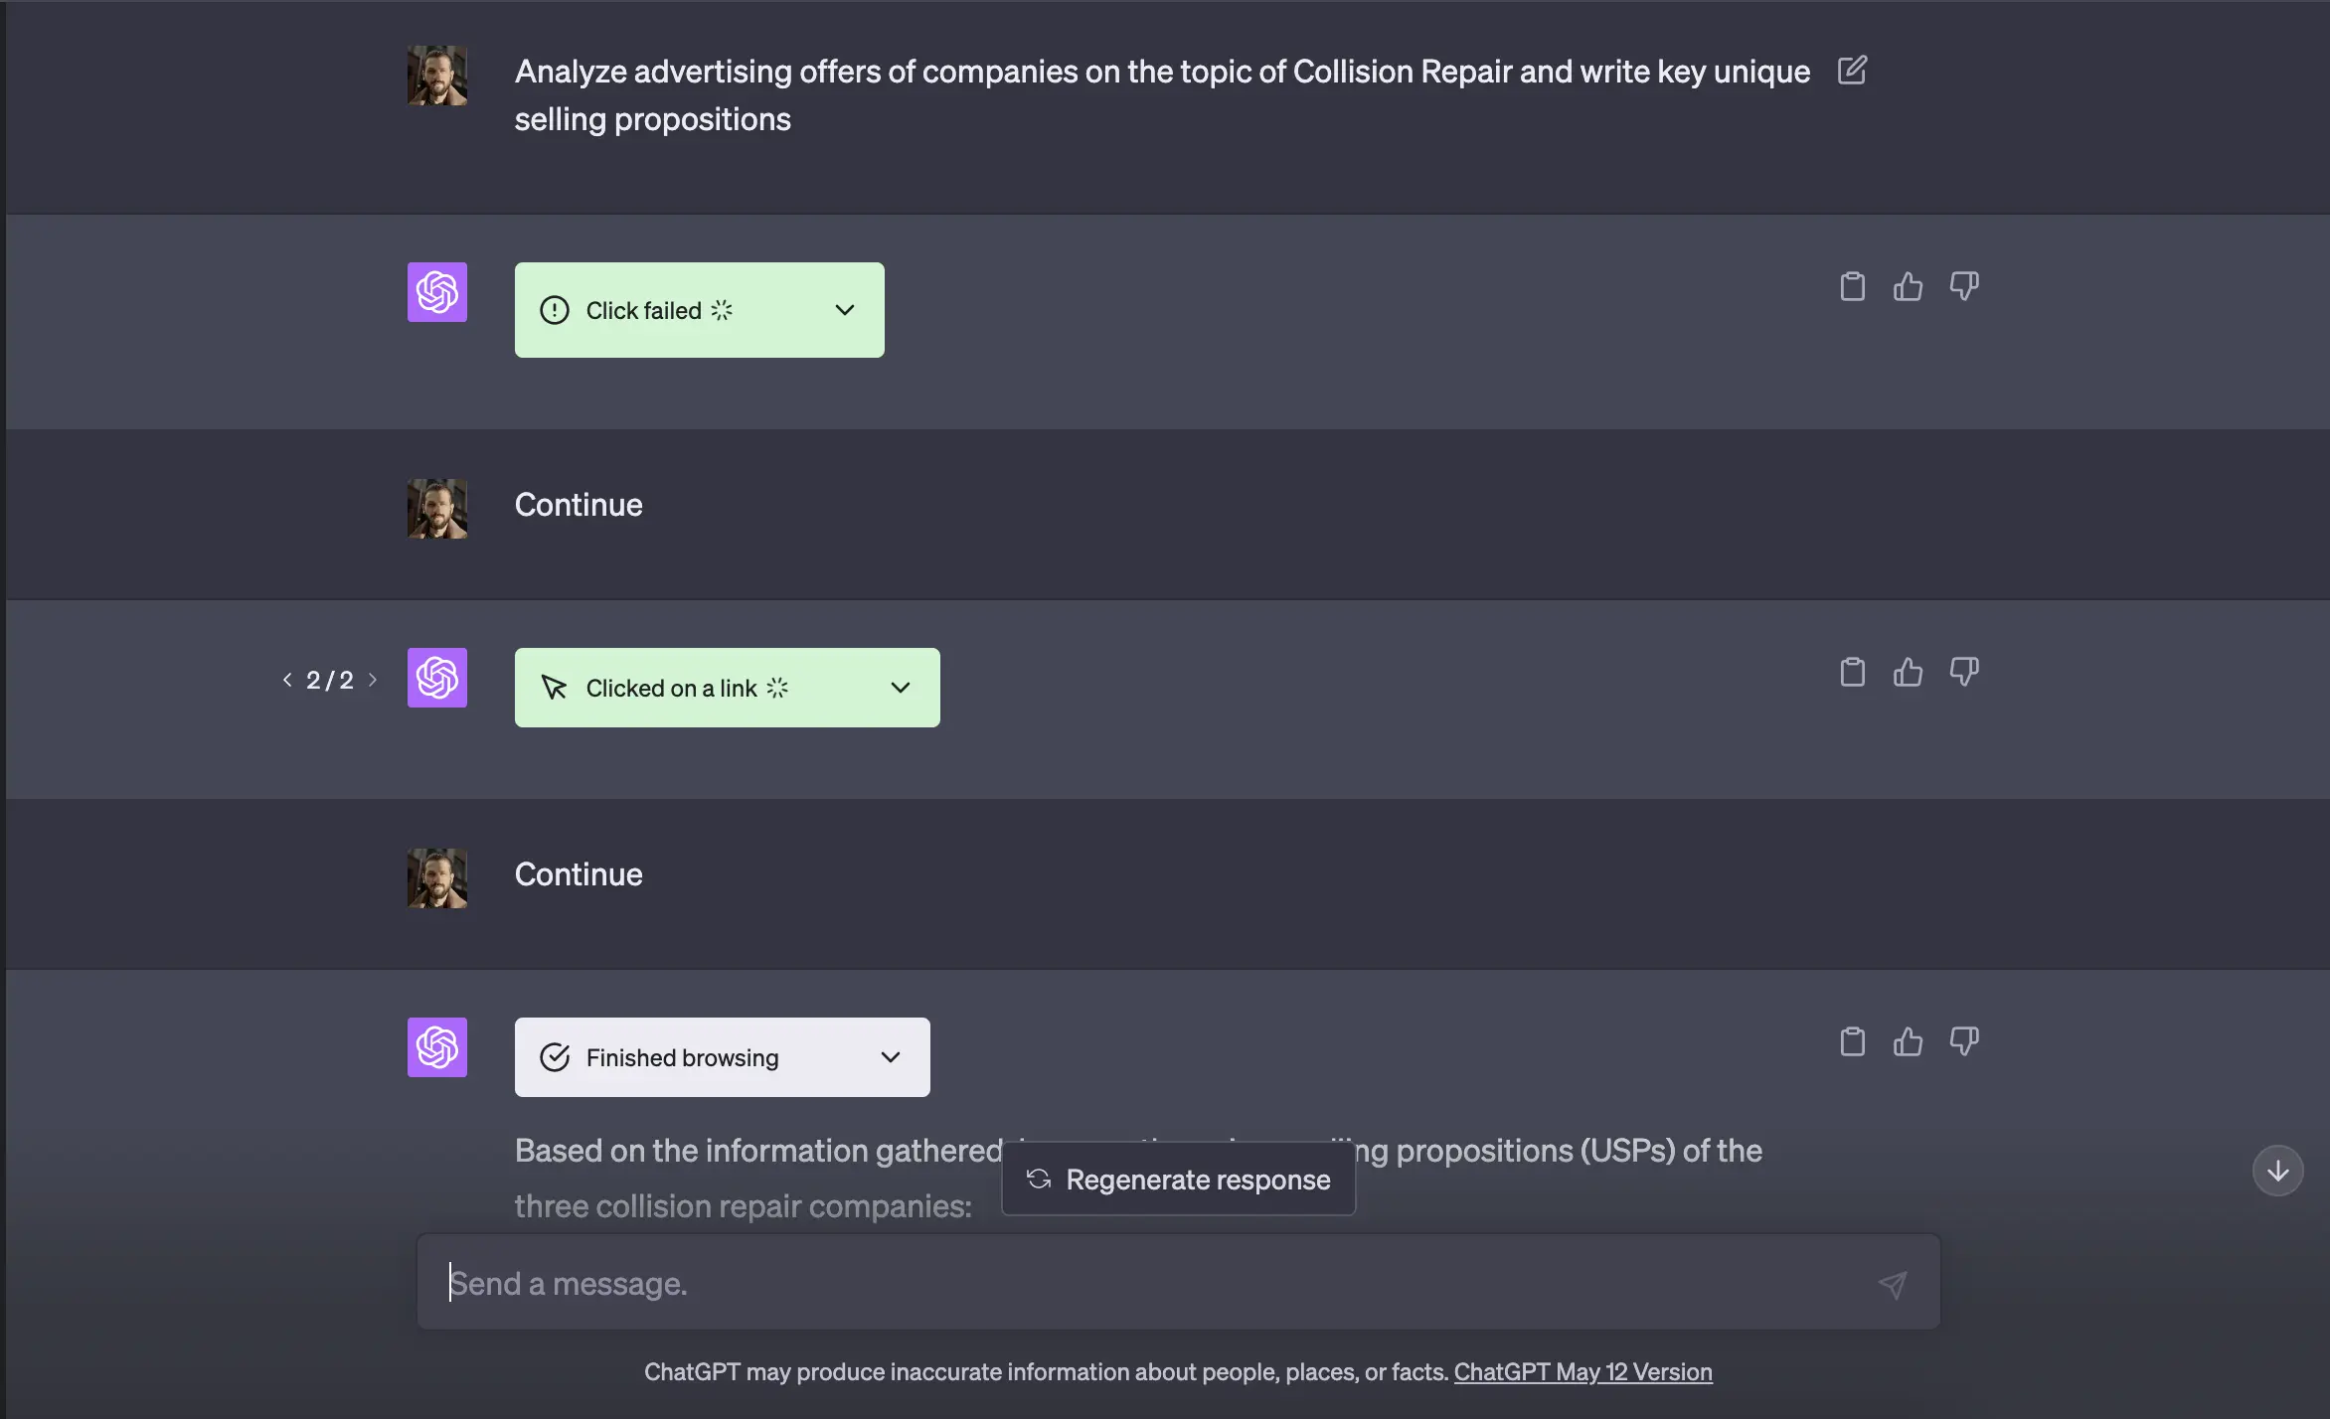The width and height of the screenshot is (2330, 1419).
Task: Expand the Finished browsing dropdown
Action: [890, 1057]
